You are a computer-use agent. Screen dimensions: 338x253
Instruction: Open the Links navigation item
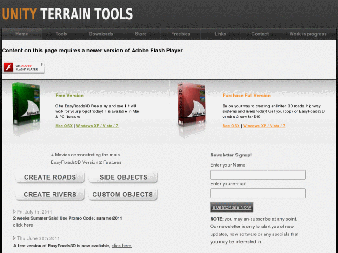220,34
